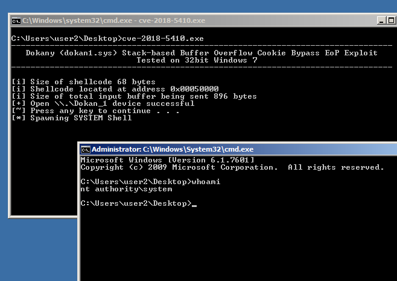Click the Microsoft Windows version line
This screenshot has height=281, width=397.
coord(167,159)
